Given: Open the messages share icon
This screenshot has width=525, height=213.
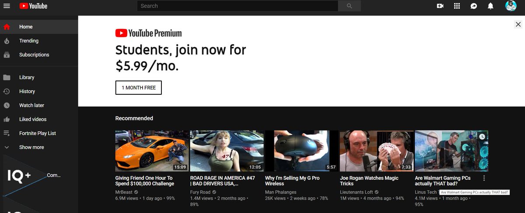Looking at the screenshot, I should tap(474, 6).
